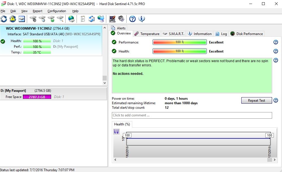The height and width of the screenshot is (172, 282).
Task: Click the 'No actions needed.' status text
Action: click(128, 74)
